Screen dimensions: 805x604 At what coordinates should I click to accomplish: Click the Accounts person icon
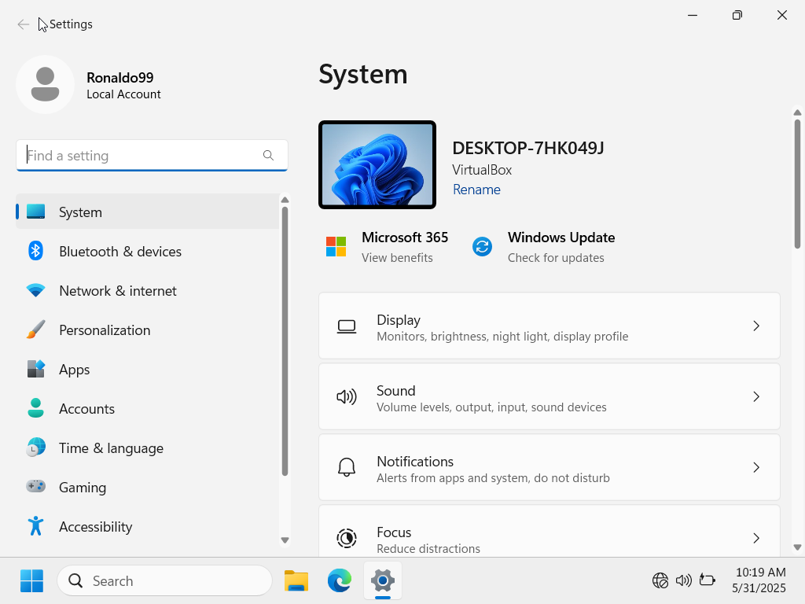(x=35, y=408)
